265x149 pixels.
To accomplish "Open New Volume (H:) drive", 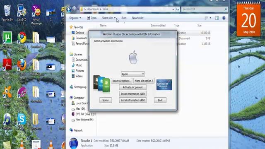I will click(82, 120).
